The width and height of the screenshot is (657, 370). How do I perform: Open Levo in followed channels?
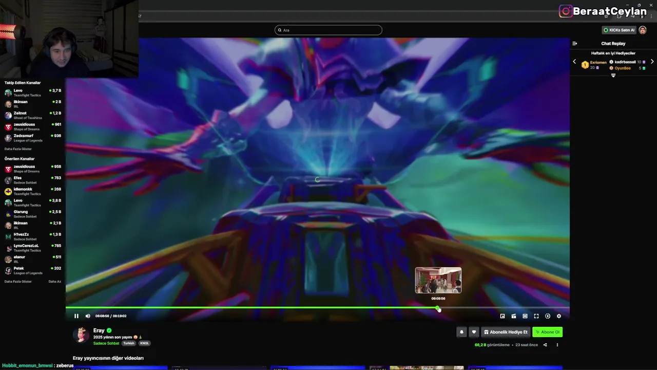(33, 92)
